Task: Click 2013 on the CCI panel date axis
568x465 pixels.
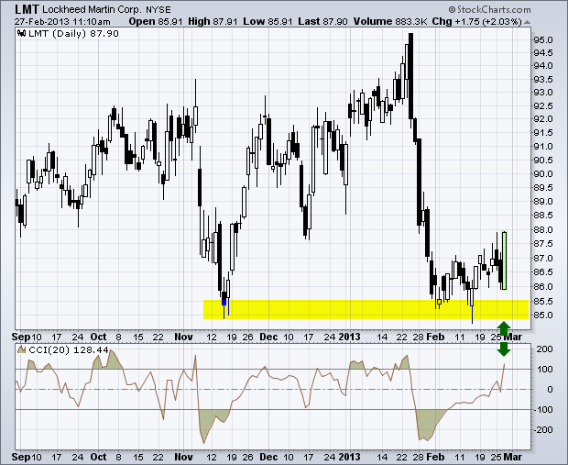Action: pyautogui.click(x=350, y=457)
